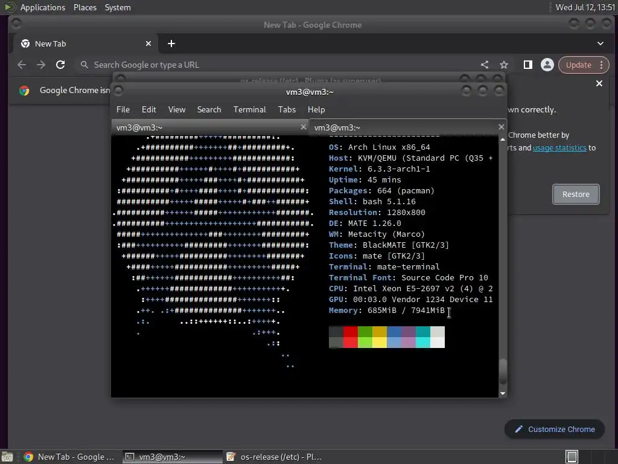This screenshot has width=618, height=464.
Task: Open the Terminal menu
Action: pos(249,109)
